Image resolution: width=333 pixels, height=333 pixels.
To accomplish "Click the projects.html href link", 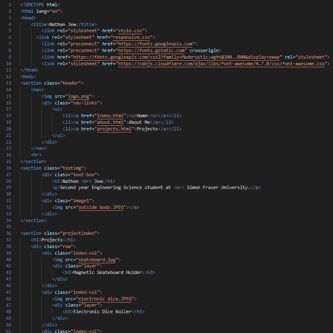I will (x=114, y=129).
